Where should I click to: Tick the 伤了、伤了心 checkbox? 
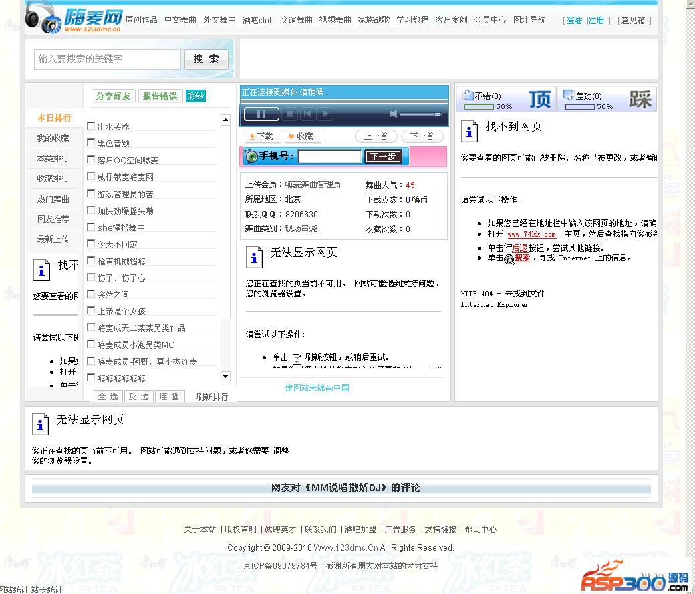(x=91, y=277)
